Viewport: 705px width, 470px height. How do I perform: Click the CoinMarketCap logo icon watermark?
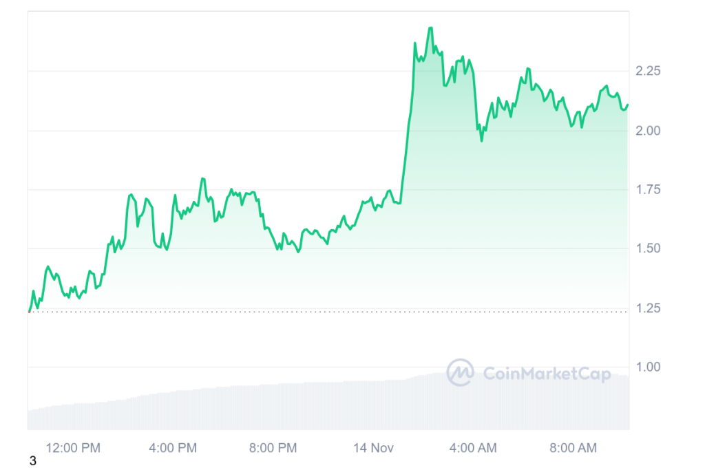click(x=460, y=372)
